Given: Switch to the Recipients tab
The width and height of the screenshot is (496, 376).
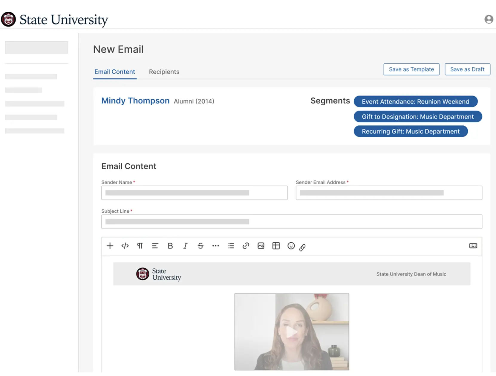Looking at the screenshot, I should 164,72.
